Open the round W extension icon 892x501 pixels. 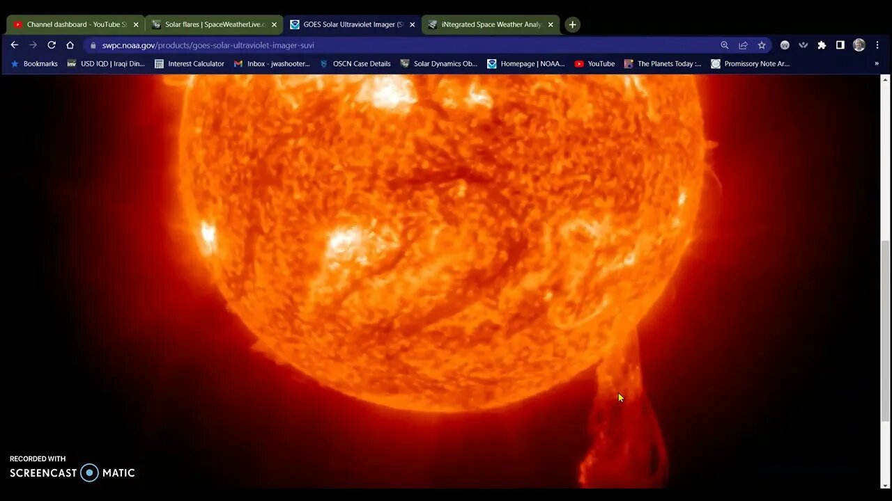(785, 45)
